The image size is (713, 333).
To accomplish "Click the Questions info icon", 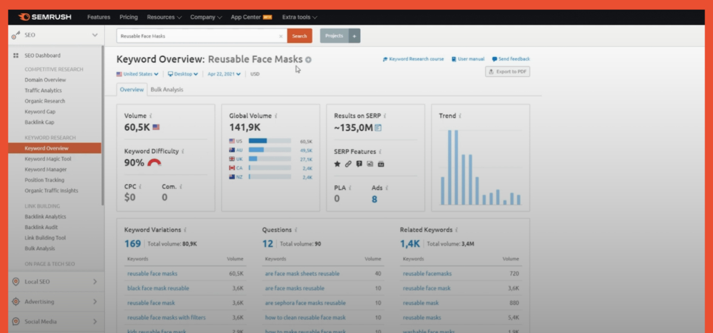I will pyautogui.click(x=296, y=230).
